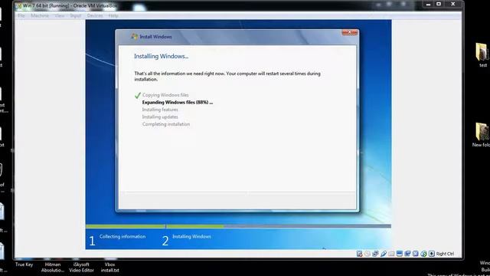Open the File menu in VirtualBox
490x276 pixels.
[21, 15]
